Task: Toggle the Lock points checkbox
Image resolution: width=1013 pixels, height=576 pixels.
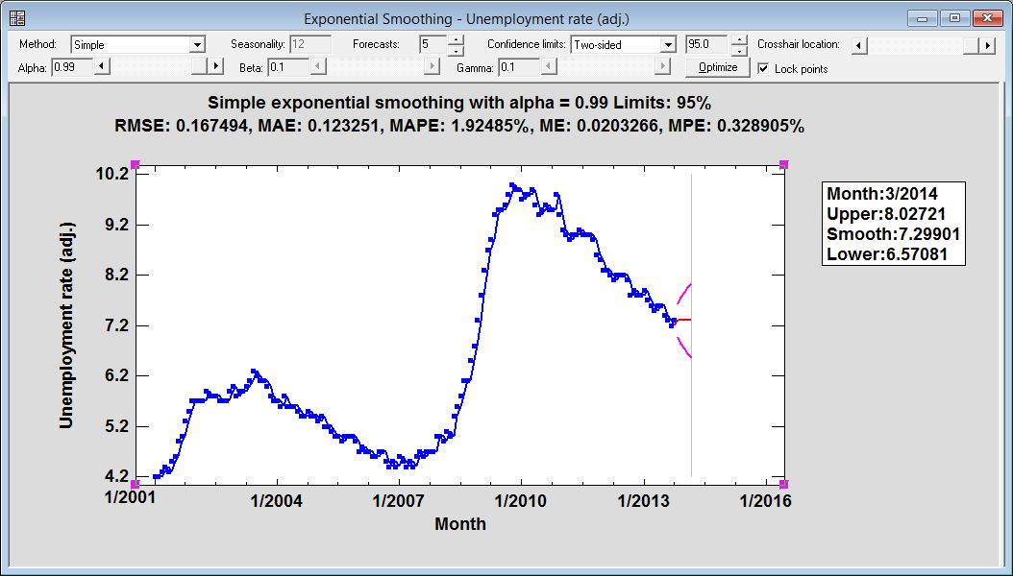Action: (763, 68)
